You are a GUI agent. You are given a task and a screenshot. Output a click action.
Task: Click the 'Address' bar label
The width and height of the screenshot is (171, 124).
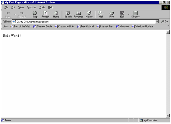(x=7, y=22)
